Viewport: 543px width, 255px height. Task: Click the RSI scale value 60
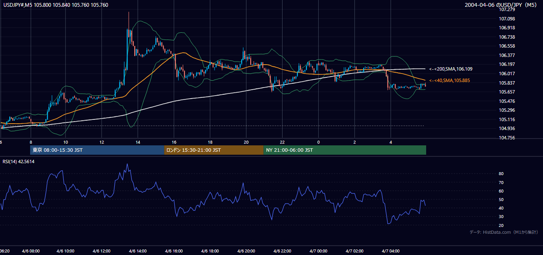(x=501, y=191)
